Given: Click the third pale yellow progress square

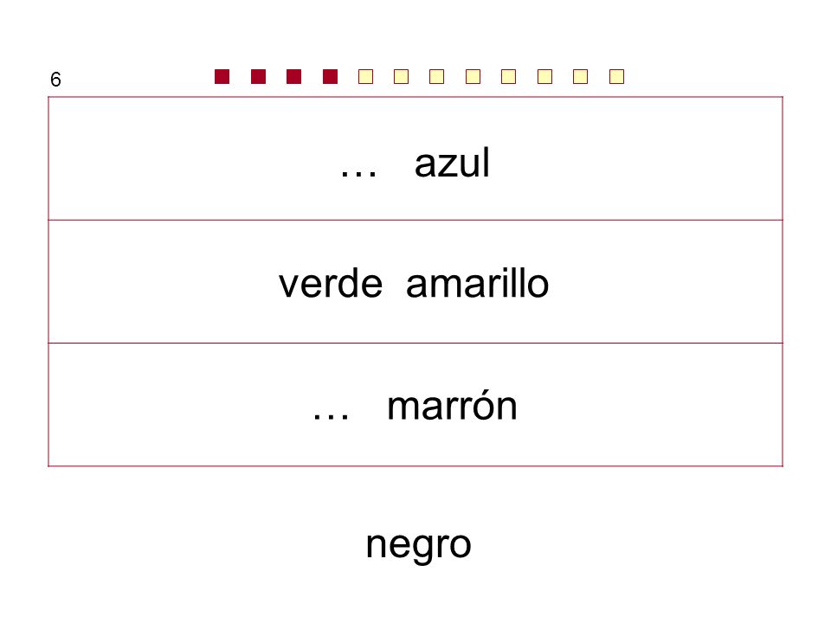Looking at the screenshot, I should 436,77.
